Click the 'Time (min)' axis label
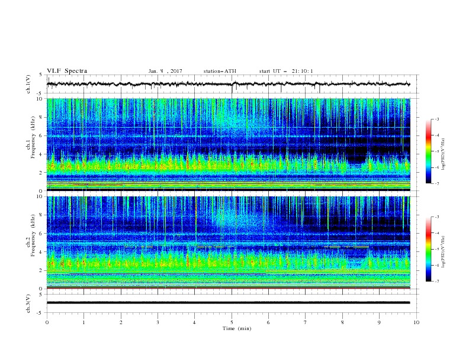Viewport: 469px width, 362px height. tap(237, 328)
